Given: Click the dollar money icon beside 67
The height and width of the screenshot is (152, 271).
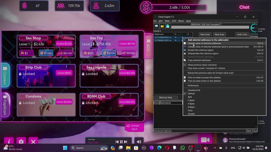Looking at the screenshot, I should click(25, 6).
